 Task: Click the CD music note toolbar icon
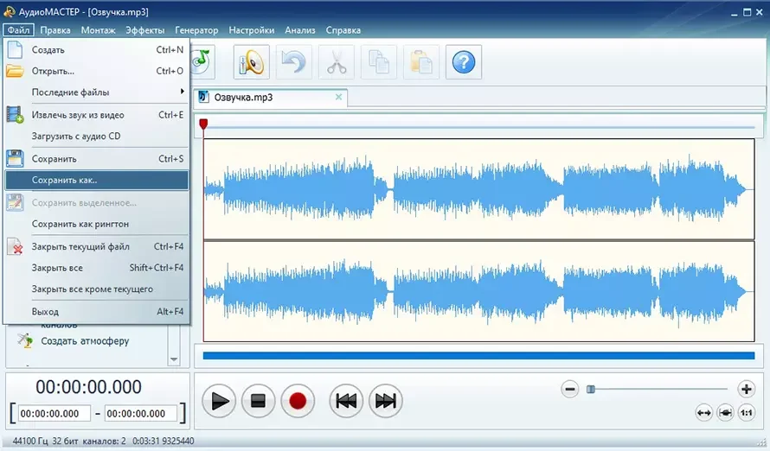[x=202, y=61]
